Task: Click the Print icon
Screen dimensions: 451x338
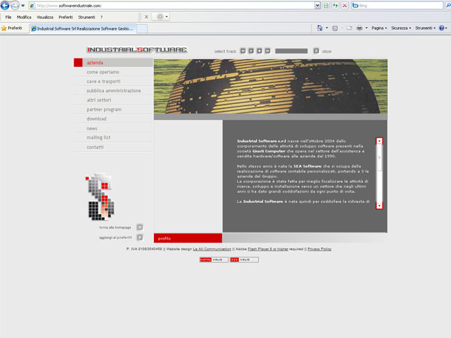Action: [x=359, y=28]
